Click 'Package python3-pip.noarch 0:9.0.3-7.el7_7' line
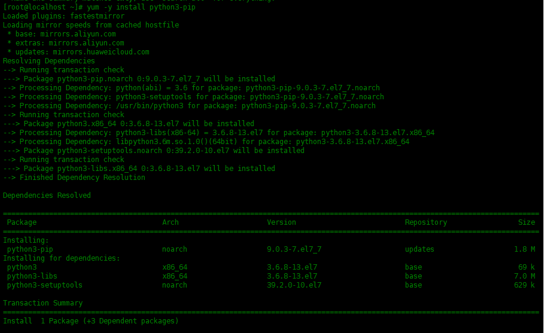Image resolution: width=544 pixels, height=333 pixels. pyautogui.click(x=139, y=79)
